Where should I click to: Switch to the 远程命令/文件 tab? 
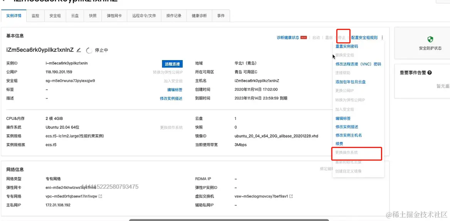click(x=144, y=16)
